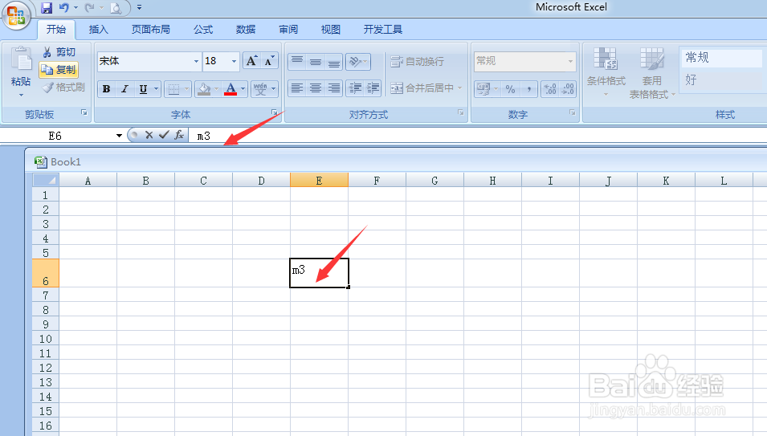Image resolution: width=767 pixels, height=436 pixels.
Task: Open the 剪贴板 clipboard dialog launcher
Action: click(x=84, y=113)
